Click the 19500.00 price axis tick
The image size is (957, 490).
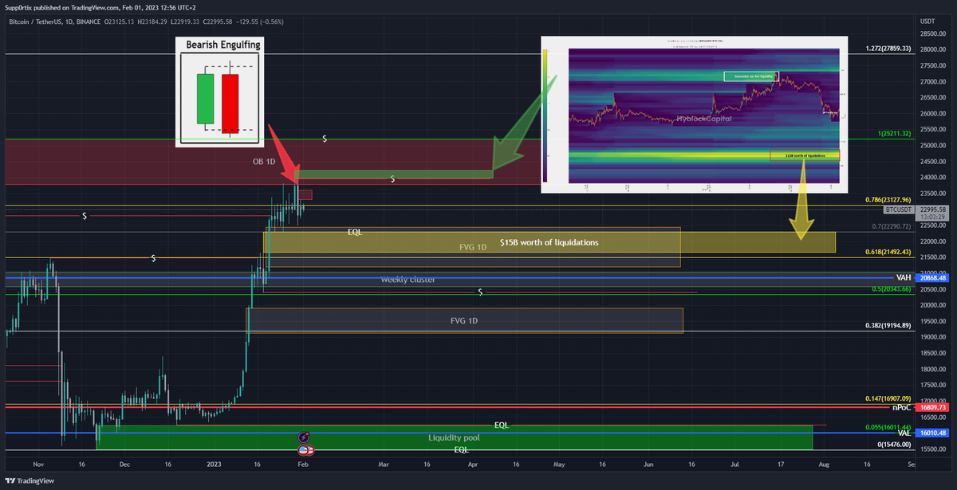(x=933, y=321)
